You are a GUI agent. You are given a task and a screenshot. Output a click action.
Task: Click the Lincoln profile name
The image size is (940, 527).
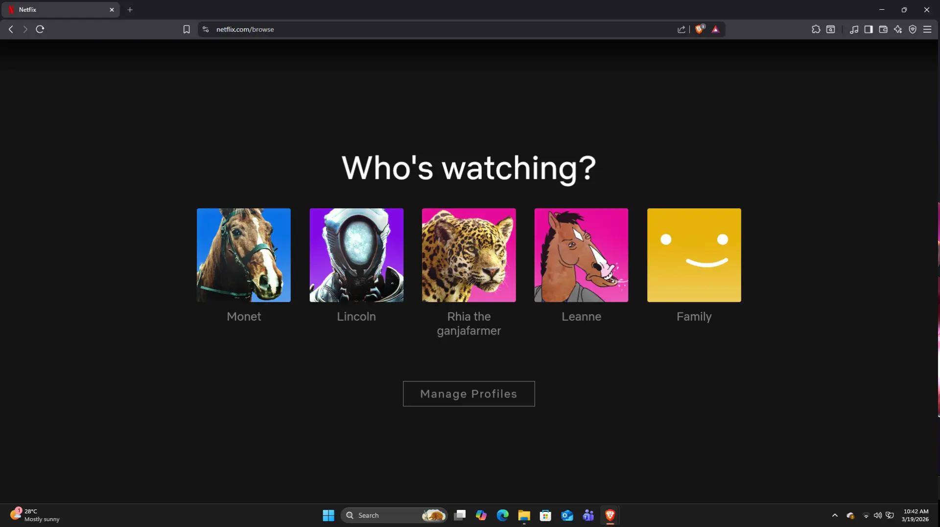pyautogui.click(x=356, y=316)
